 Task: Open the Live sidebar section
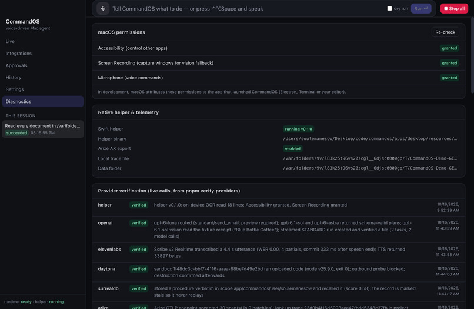pos(10,41)
